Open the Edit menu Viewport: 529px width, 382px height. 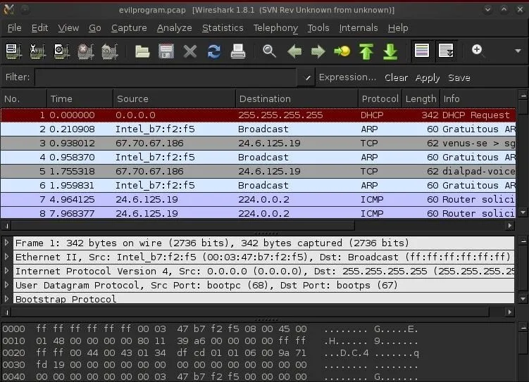[x=39, y=28]
